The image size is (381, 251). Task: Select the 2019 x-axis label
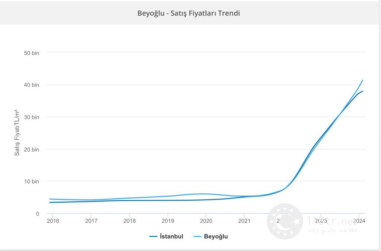click(x=167, y=221)
